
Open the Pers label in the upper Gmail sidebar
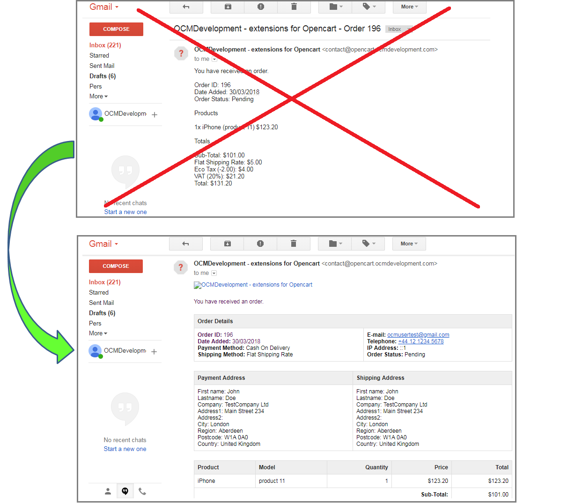pyautogui.click(x=96, y=87)
